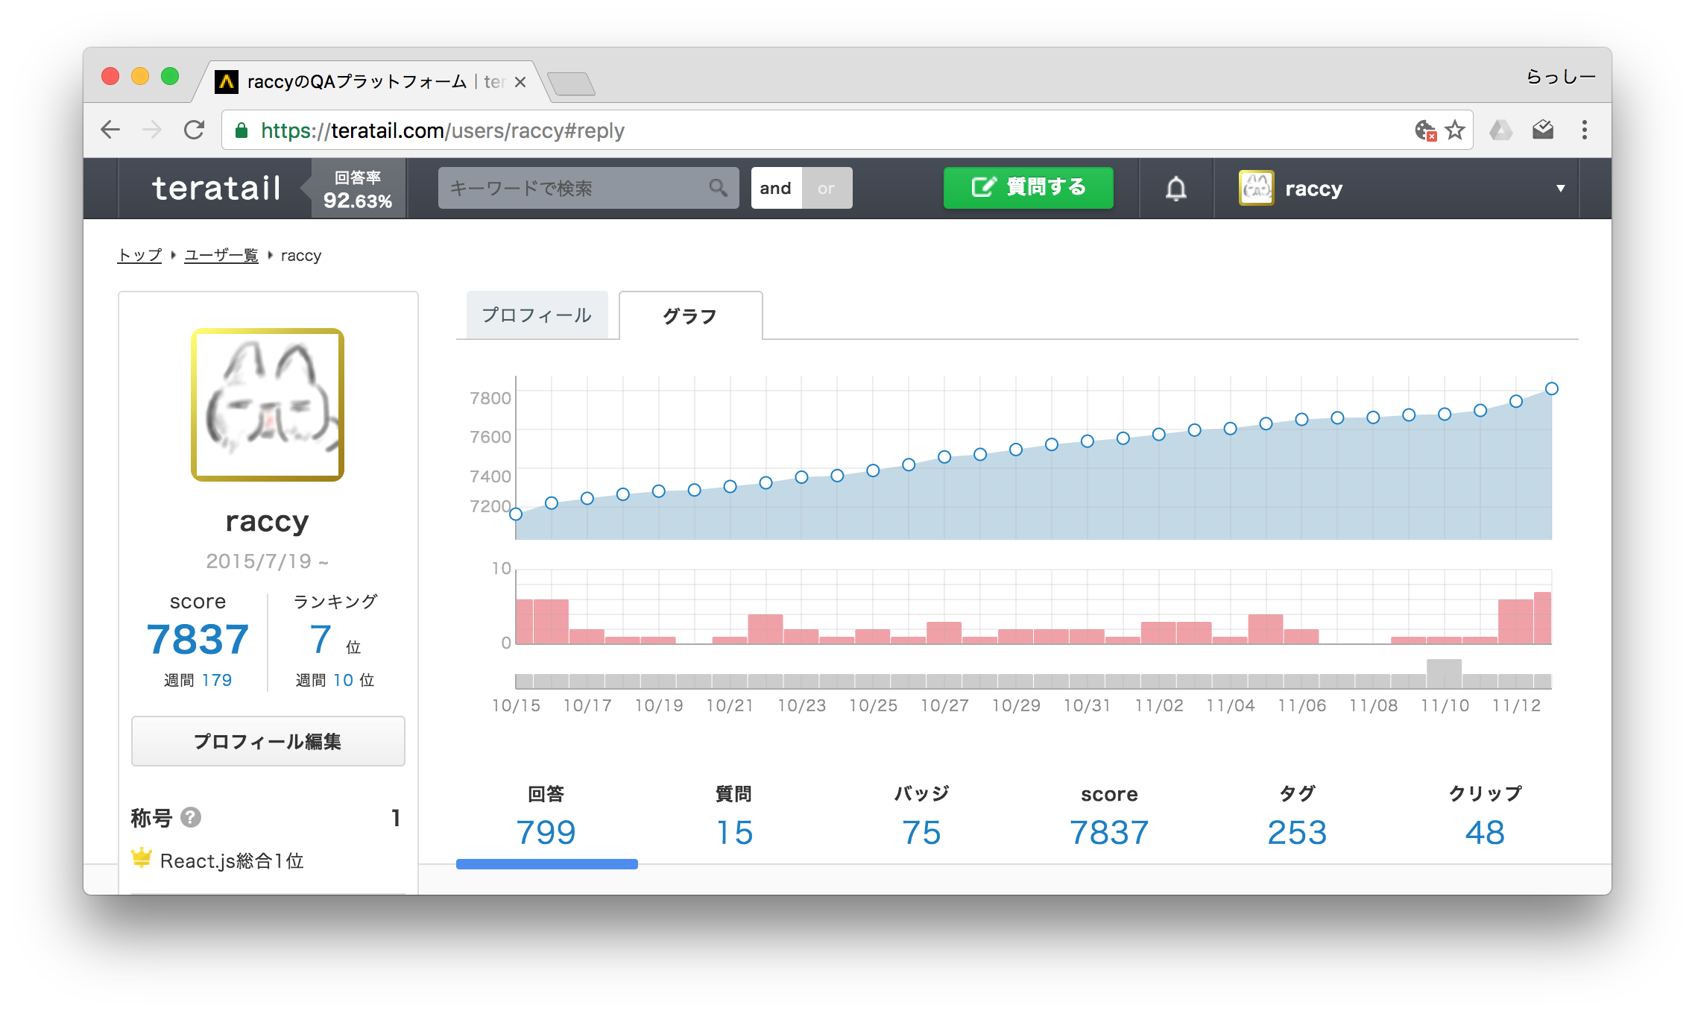The height and width of the screenshot is (1014, 1695).
Task: Expand the raccy user dropdown arrow
Action: (x=1560, y=189)
